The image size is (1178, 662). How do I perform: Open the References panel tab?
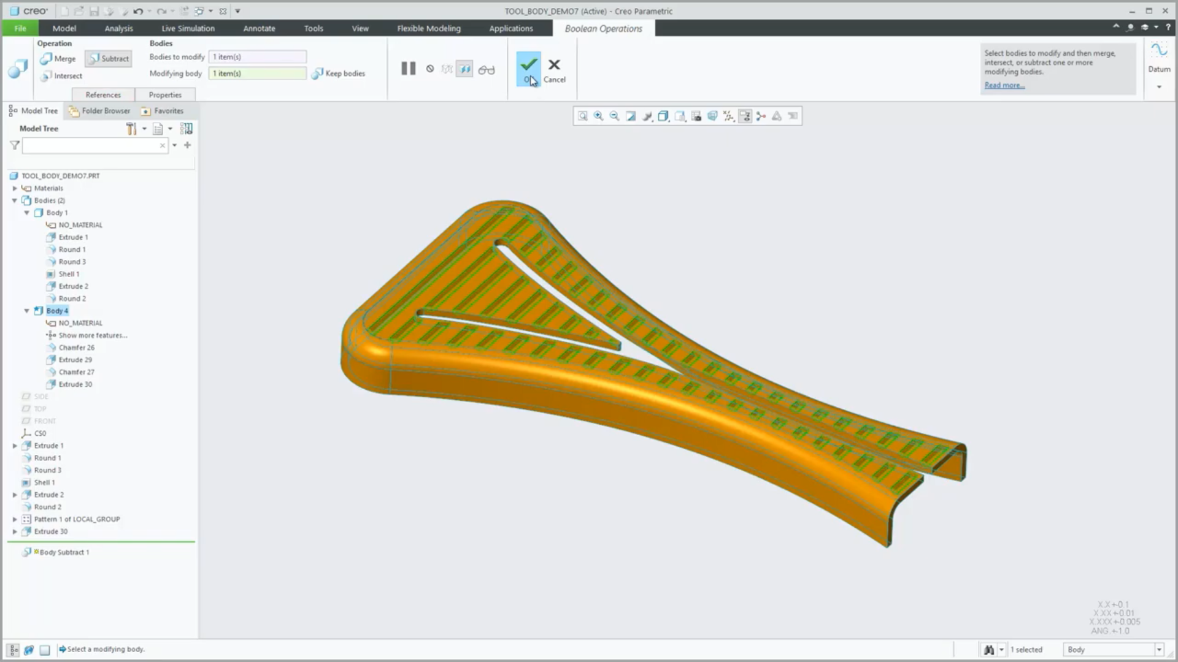click(103, 95)
